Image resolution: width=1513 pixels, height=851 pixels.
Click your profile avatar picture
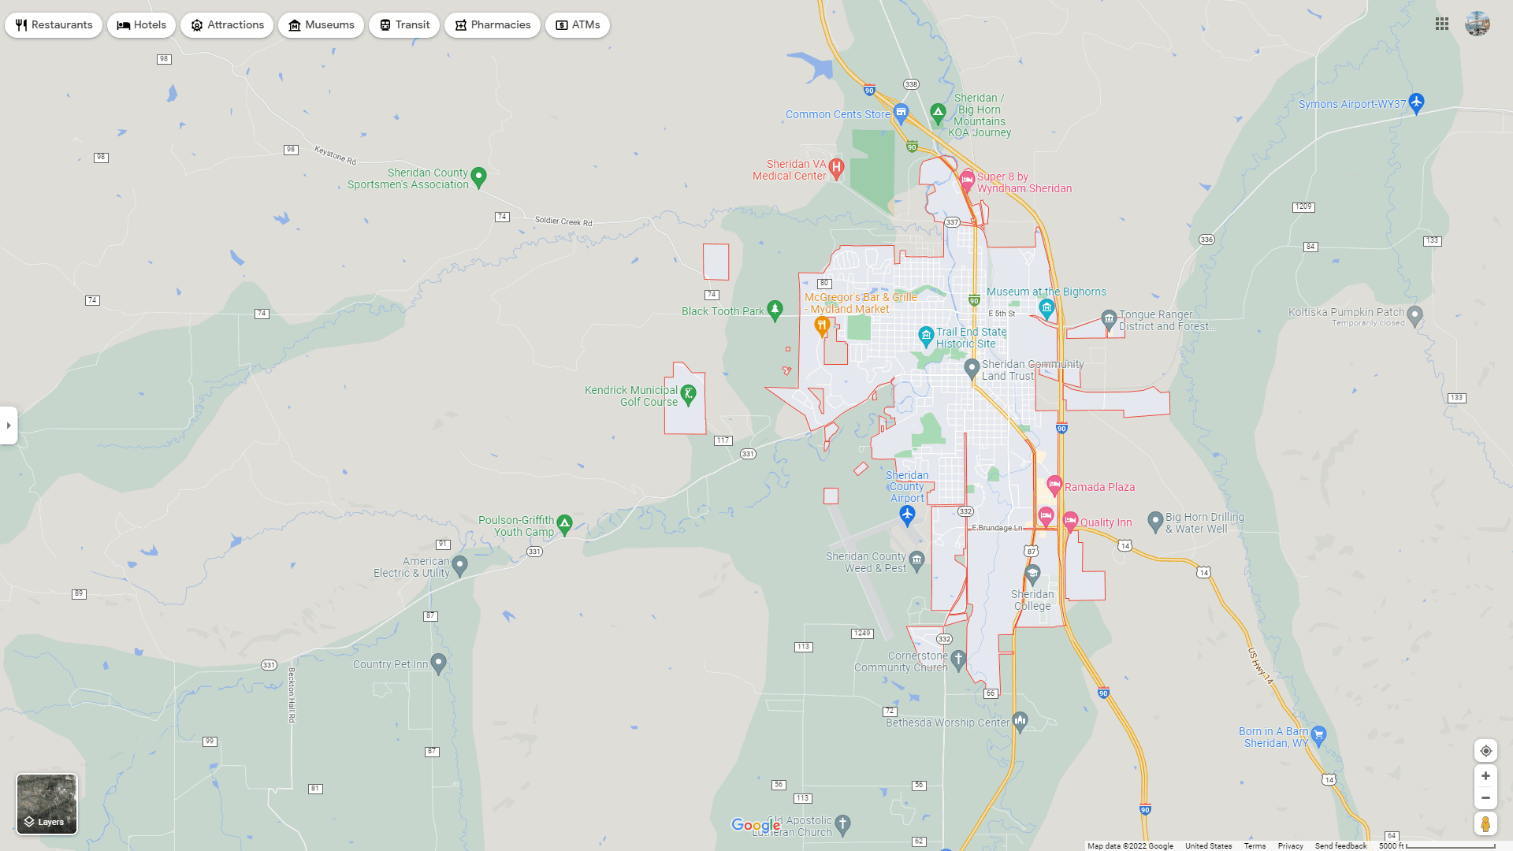[x=1478, y=24]
